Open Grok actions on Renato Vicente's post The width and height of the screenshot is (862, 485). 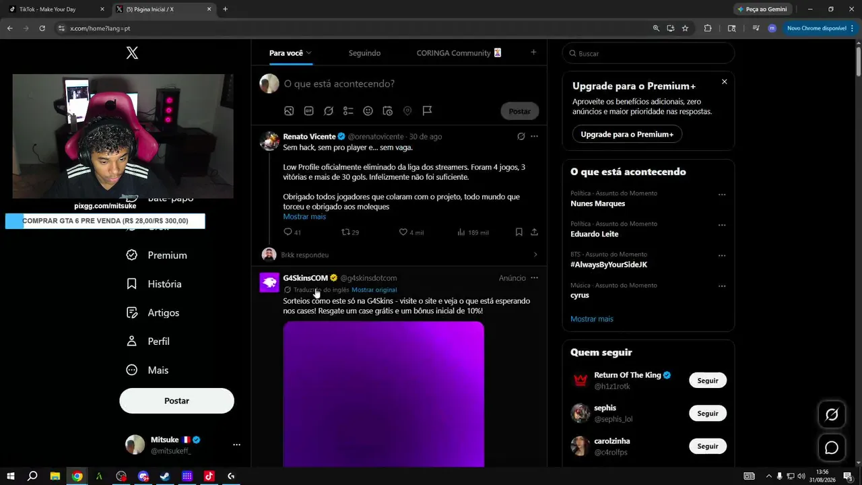pyautogui.click(x=521, y=136)
